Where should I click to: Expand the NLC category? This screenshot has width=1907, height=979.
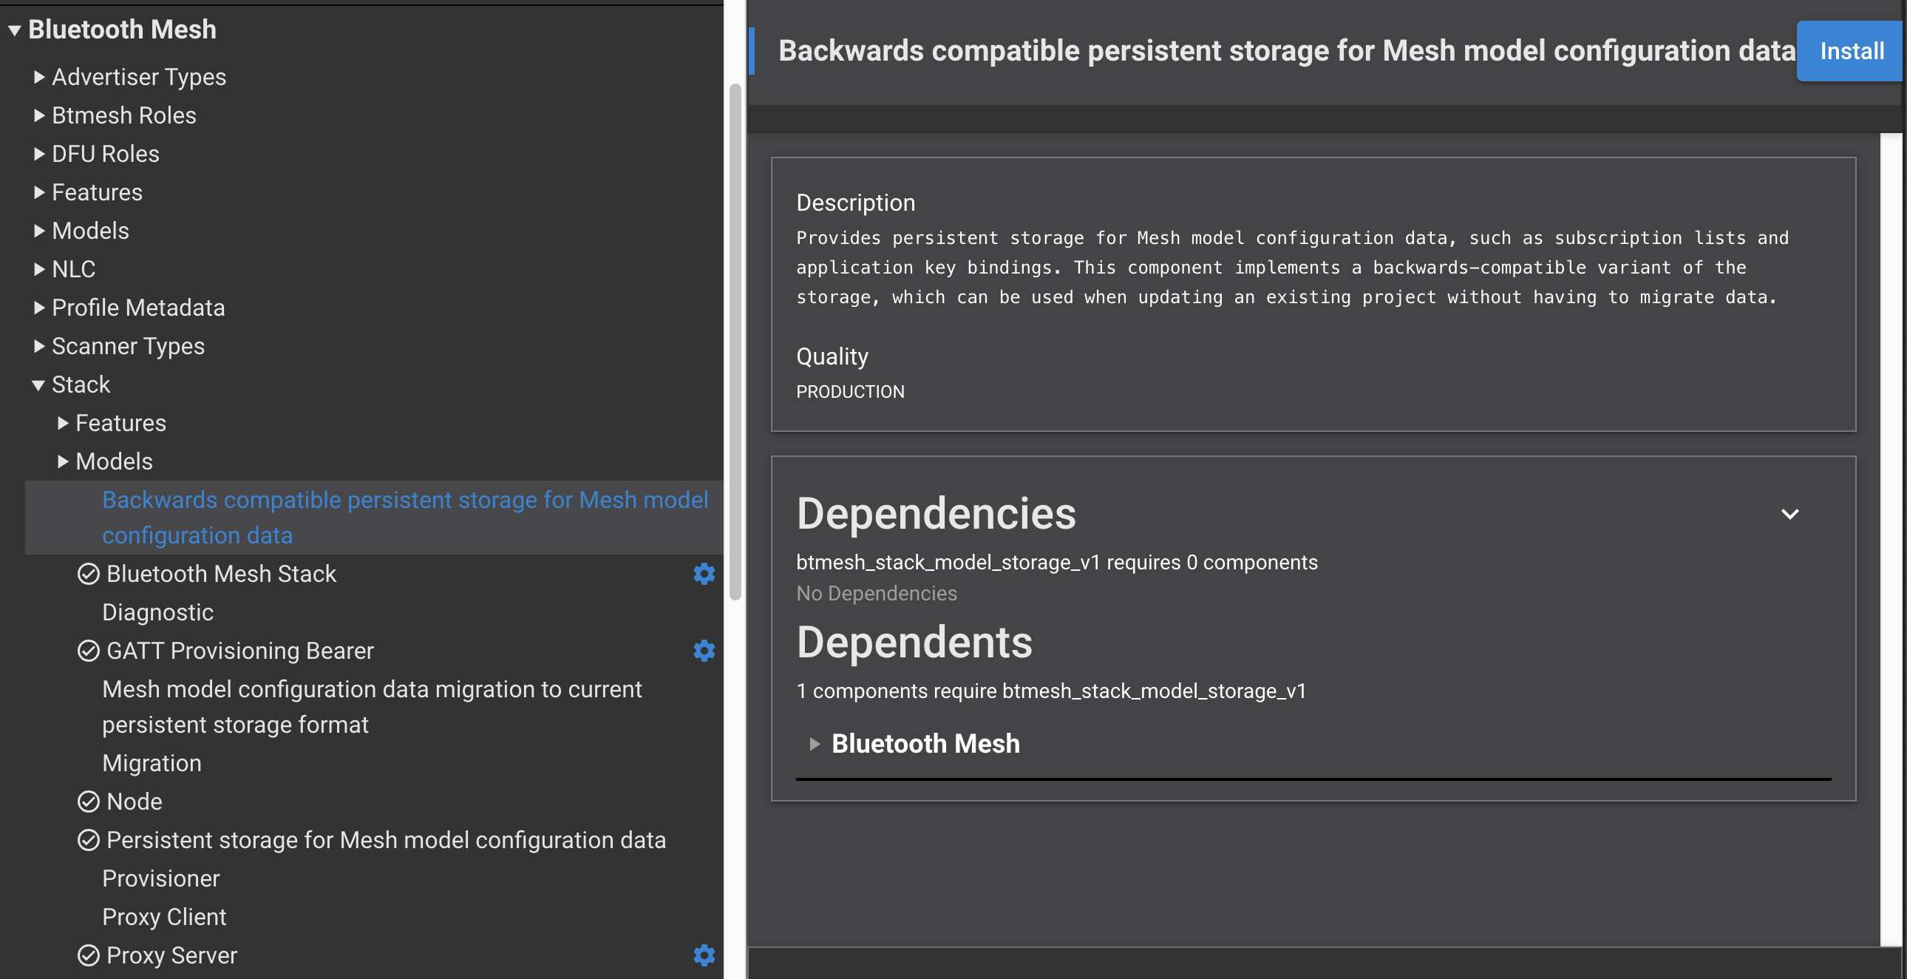pyautogui.click(x=39, y=270)
